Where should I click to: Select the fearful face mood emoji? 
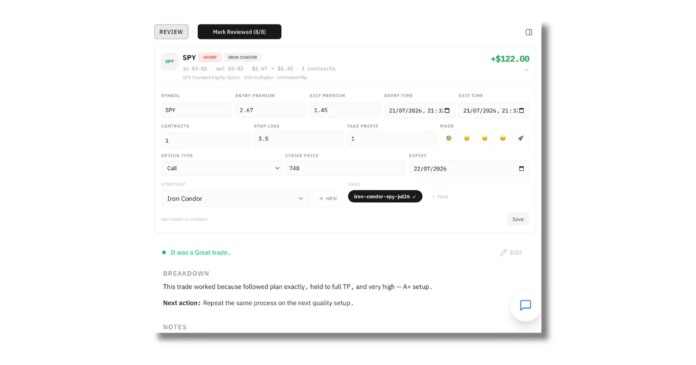(448, 138)
